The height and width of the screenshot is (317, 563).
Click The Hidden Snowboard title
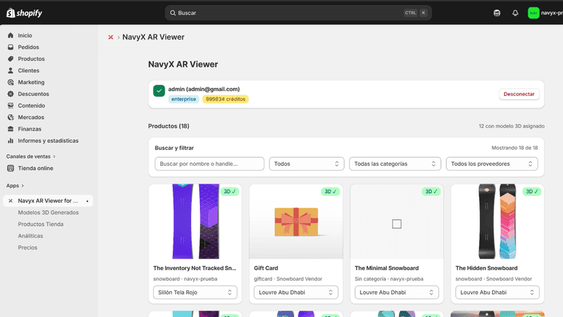(486, 268)
